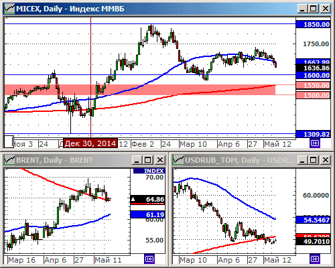Minimize the USDRUB_TOM chart window
Screen dimensions: 335x268
(303, 160)
